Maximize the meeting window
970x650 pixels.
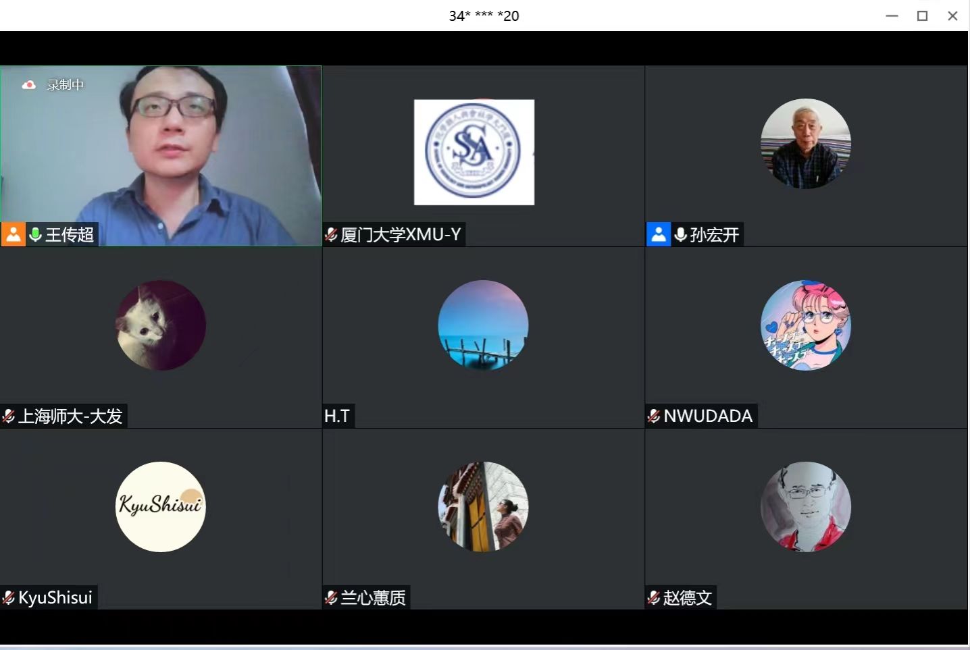pyautogui.click(x=922, y=16)
